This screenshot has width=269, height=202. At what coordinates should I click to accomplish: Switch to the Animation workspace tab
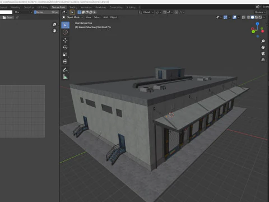click(86, 7)
